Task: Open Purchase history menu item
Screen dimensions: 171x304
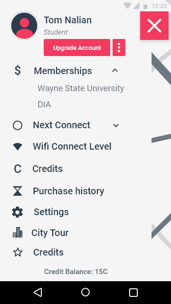Action: pos(68,191)
